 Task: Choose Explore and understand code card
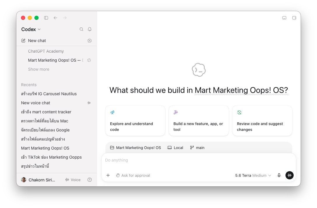pyautogui.click(x=135, y=121)
